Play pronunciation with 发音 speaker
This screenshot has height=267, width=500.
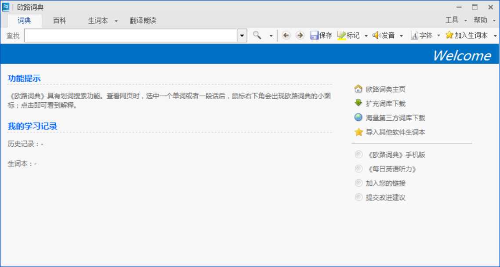click(x=383, y=36)
